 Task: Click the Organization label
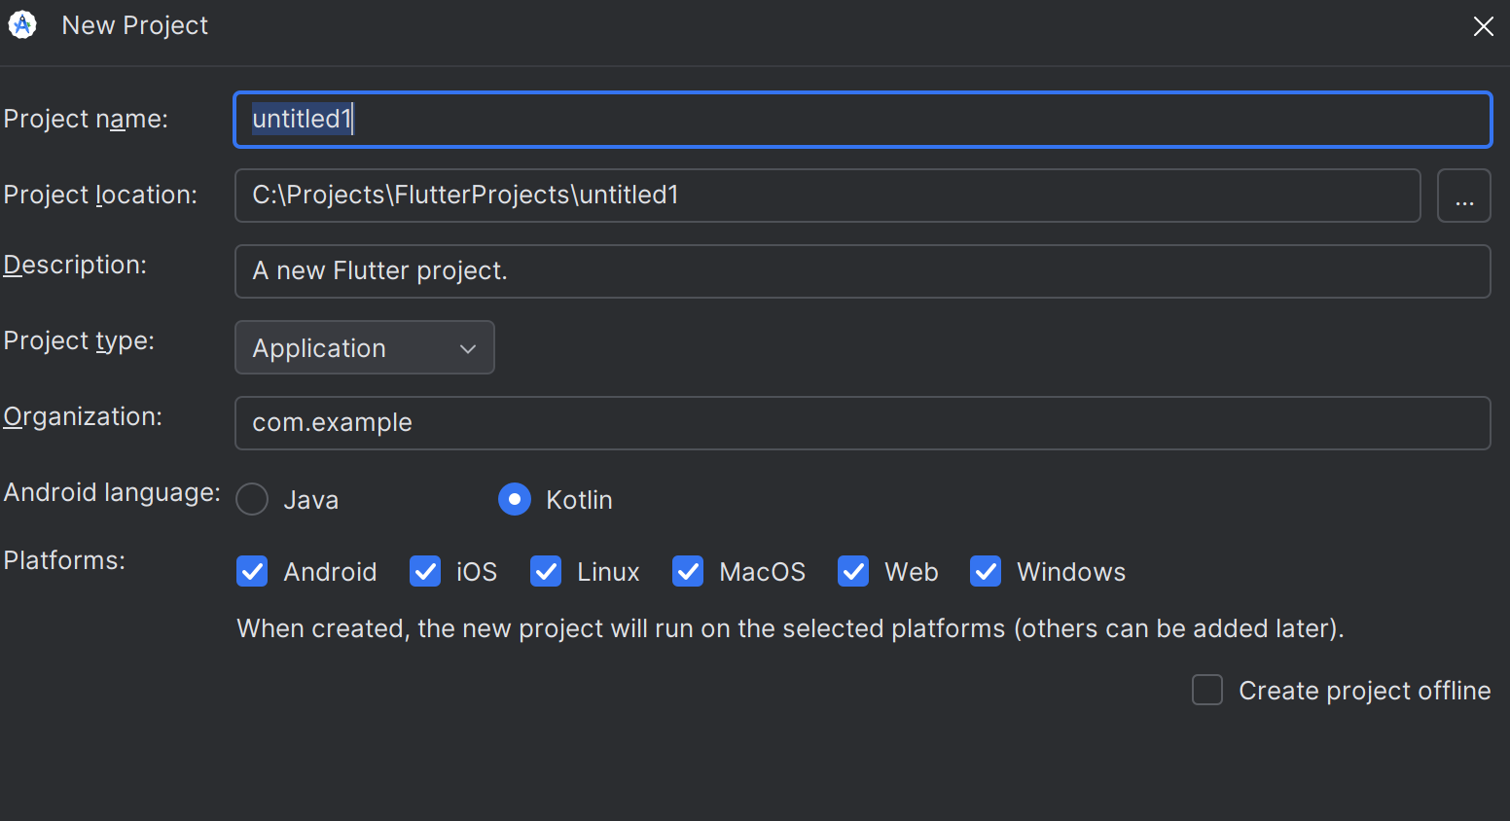pos(83,416)
